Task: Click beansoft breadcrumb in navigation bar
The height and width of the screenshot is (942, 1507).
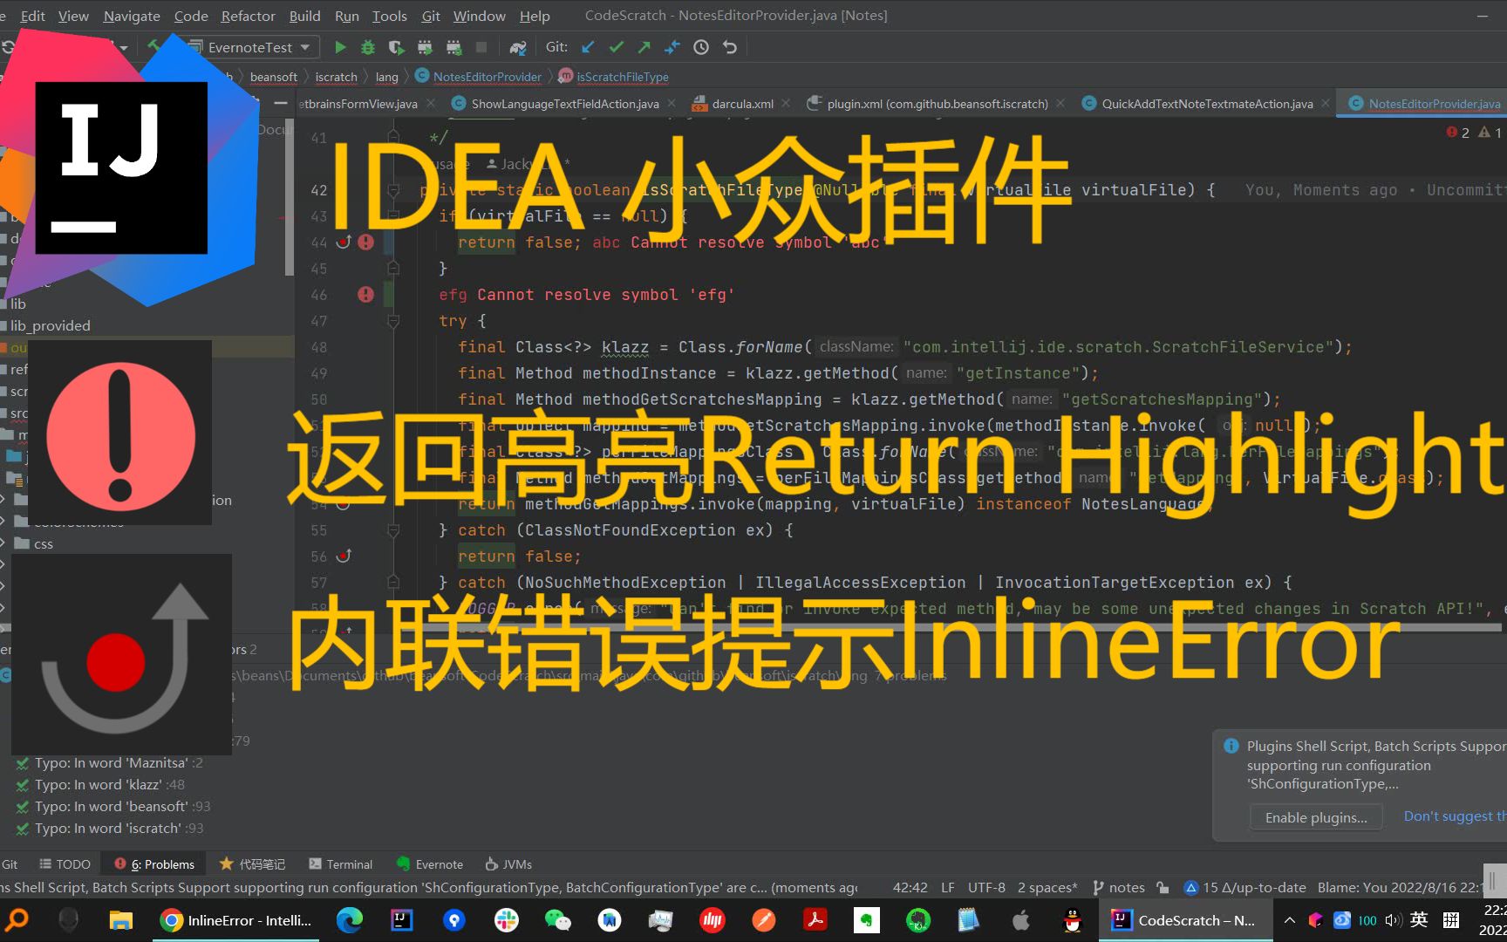Action: pos(274,77)
